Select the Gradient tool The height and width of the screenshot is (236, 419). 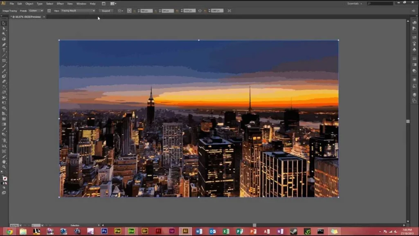pyautogui.click(x=4, y=124)
